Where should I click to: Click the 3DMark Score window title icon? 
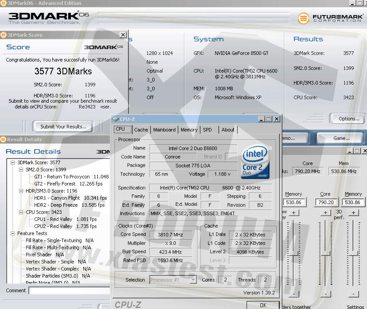click(x=4, y=35)
